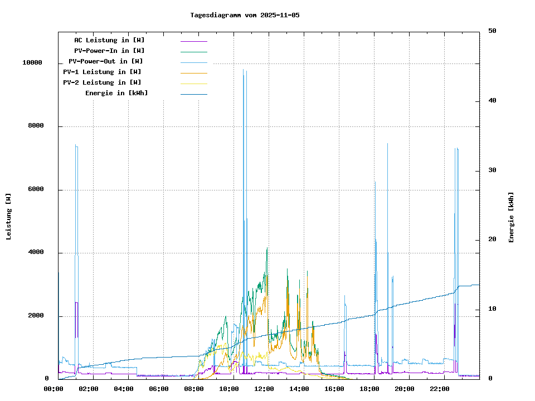Click the 20 value on the energy axis

coord(492,240)
